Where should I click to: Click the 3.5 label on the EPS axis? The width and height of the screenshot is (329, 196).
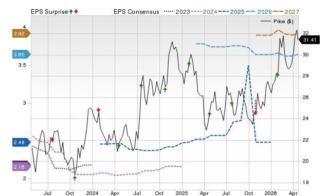pos(22,65)
